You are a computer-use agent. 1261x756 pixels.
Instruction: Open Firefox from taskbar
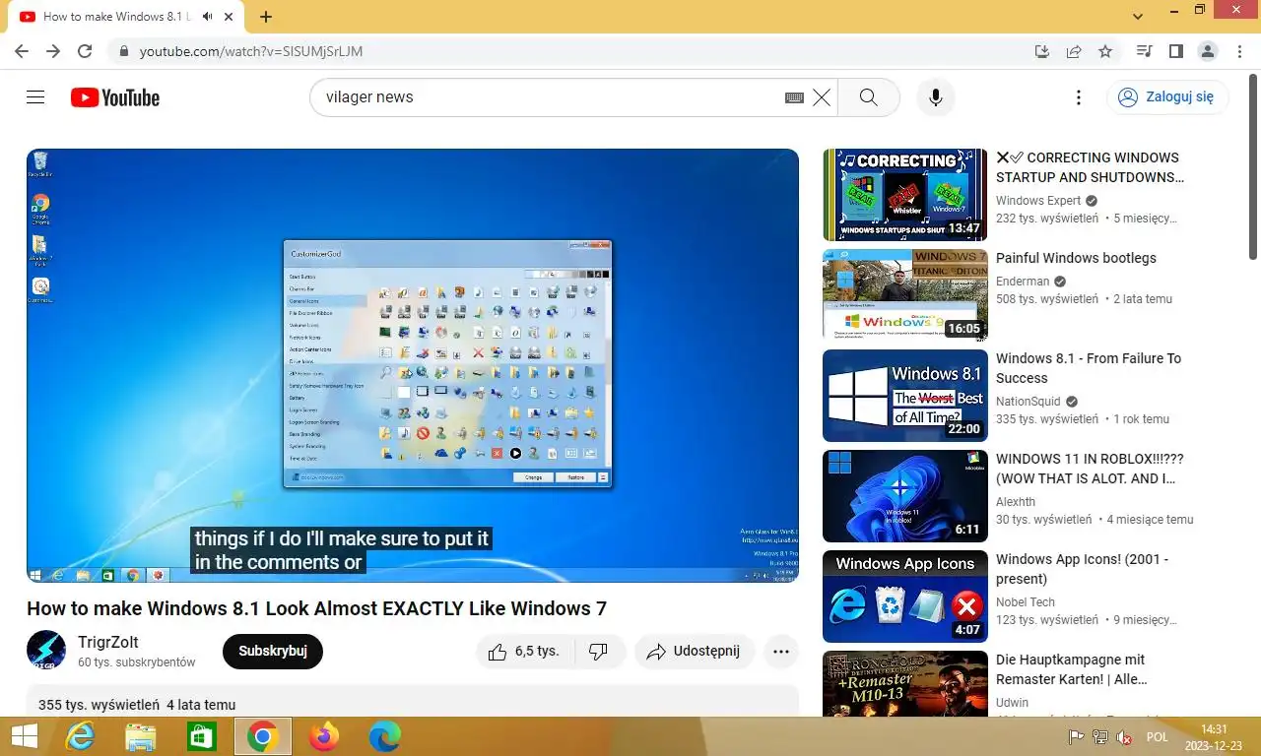(x=323, y=736)
